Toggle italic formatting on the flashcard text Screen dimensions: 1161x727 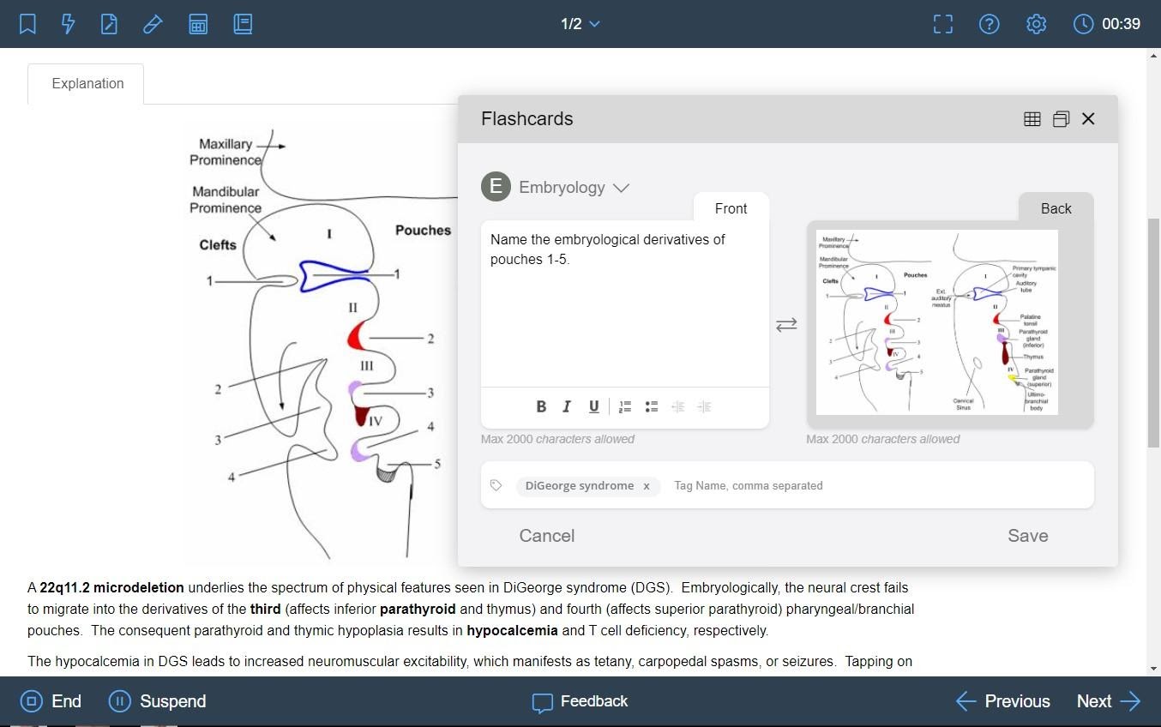tap(567, 406)
